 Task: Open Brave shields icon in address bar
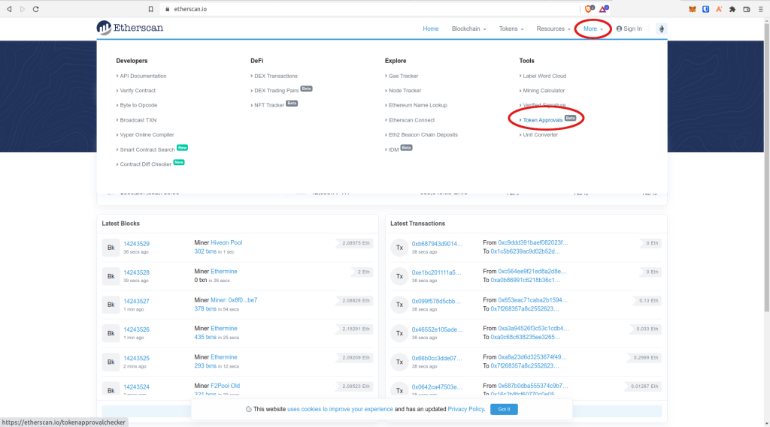pyautogui.click(x=590, y=9)
